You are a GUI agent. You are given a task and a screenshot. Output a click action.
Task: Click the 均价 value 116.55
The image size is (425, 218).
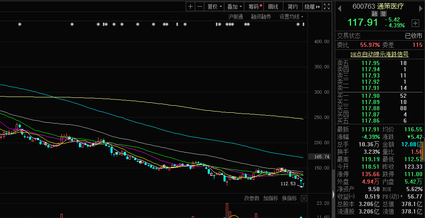click(x=413, y=129)
